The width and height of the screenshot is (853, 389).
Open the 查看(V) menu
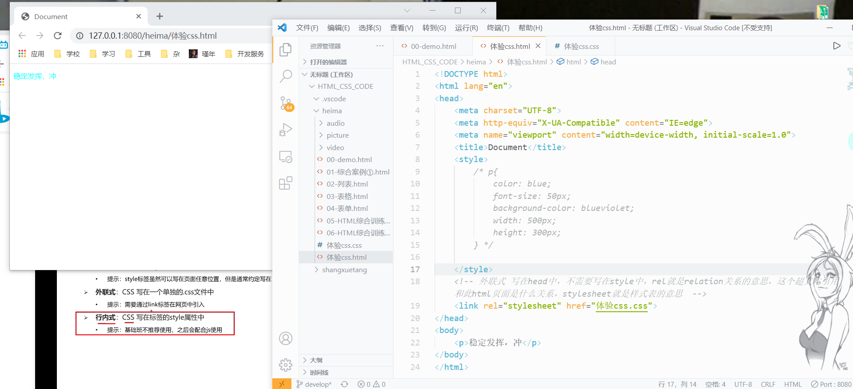coord(402,28)
